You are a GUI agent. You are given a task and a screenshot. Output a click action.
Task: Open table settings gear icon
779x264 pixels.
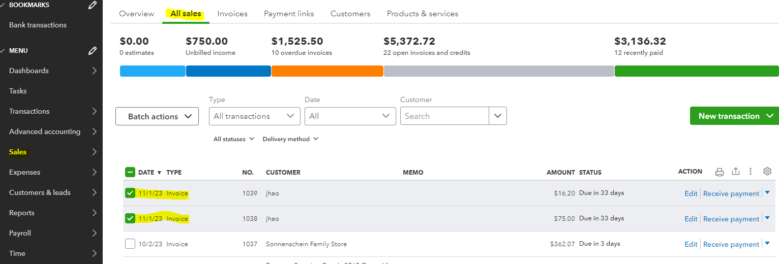(767, 172)
